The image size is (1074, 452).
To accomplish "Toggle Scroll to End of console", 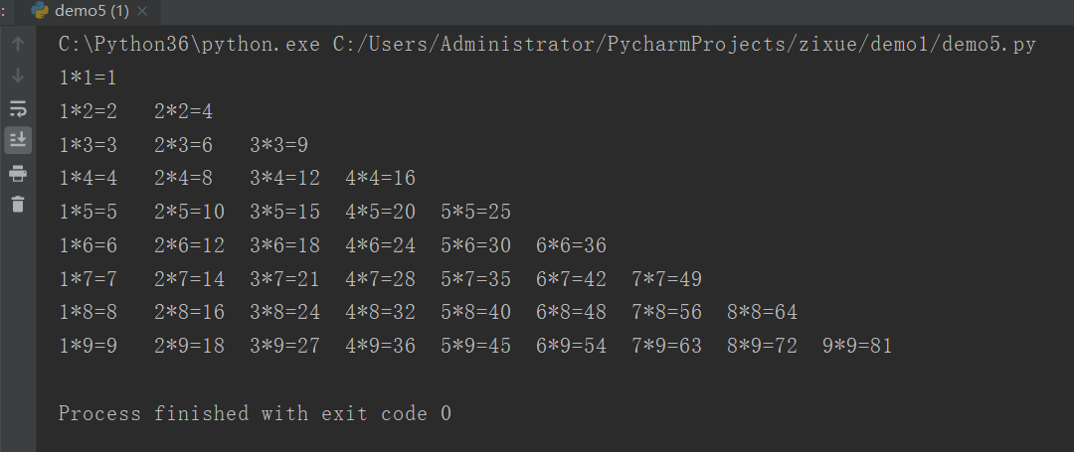I will click(18, 139).
